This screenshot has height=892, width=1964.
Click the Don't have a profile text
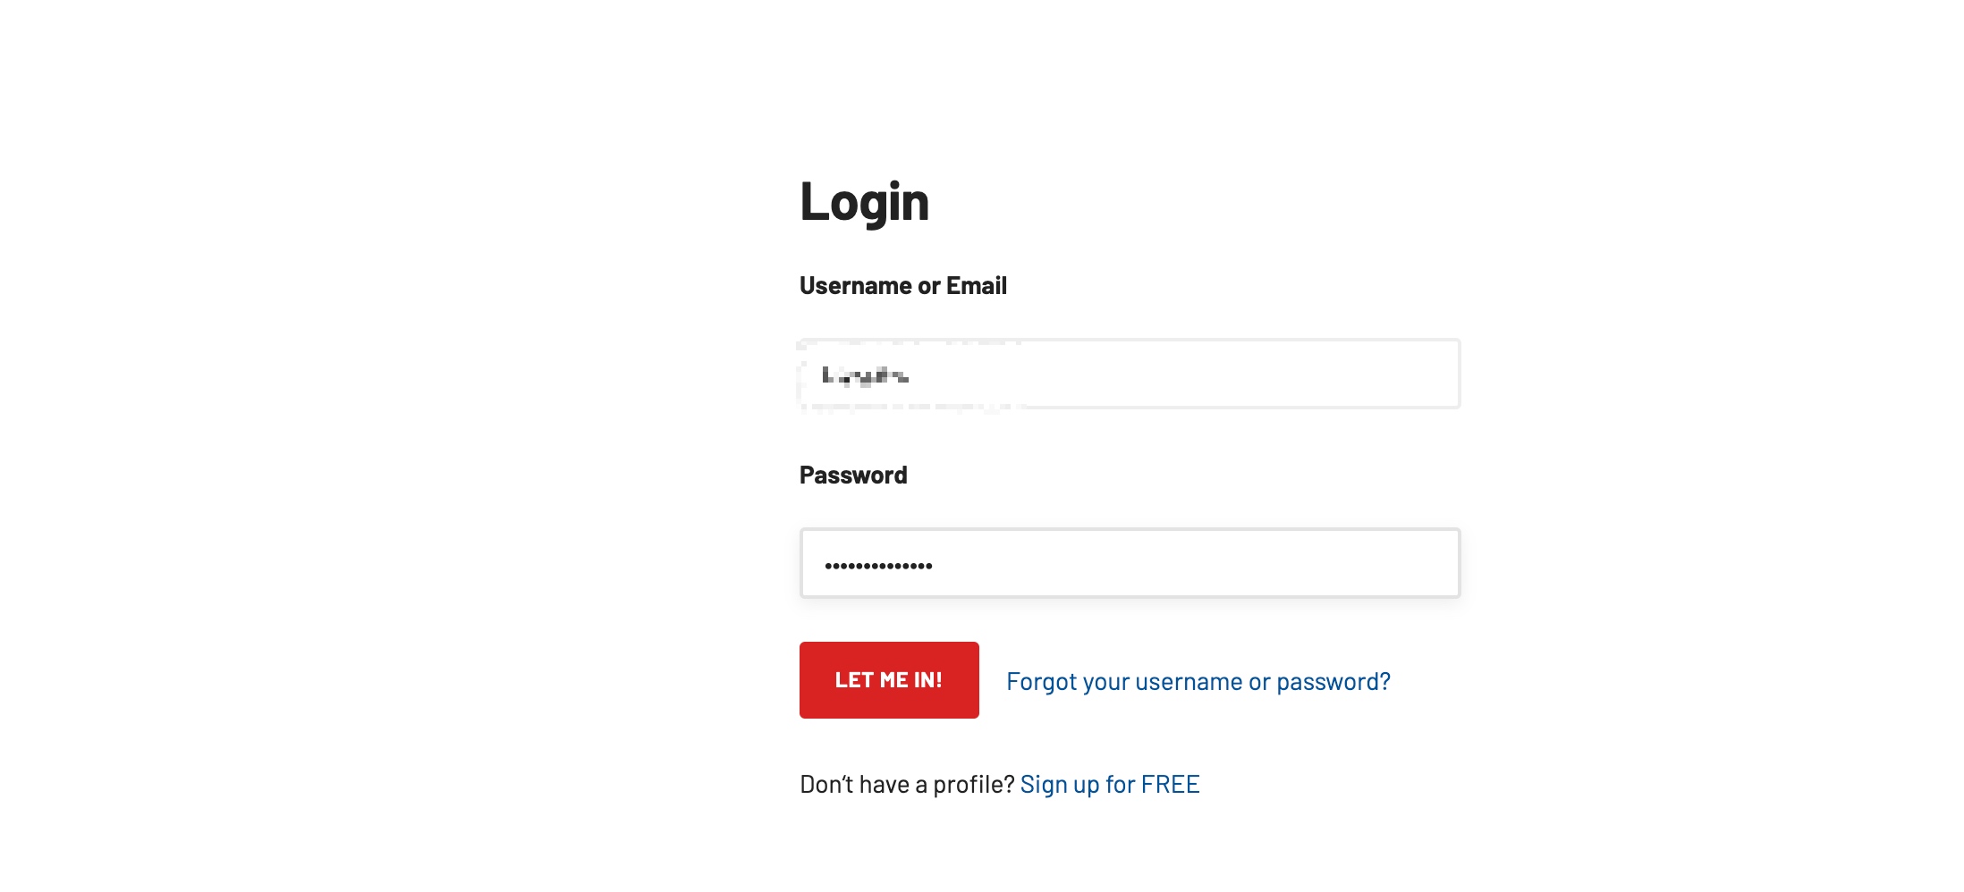(907, 785)
